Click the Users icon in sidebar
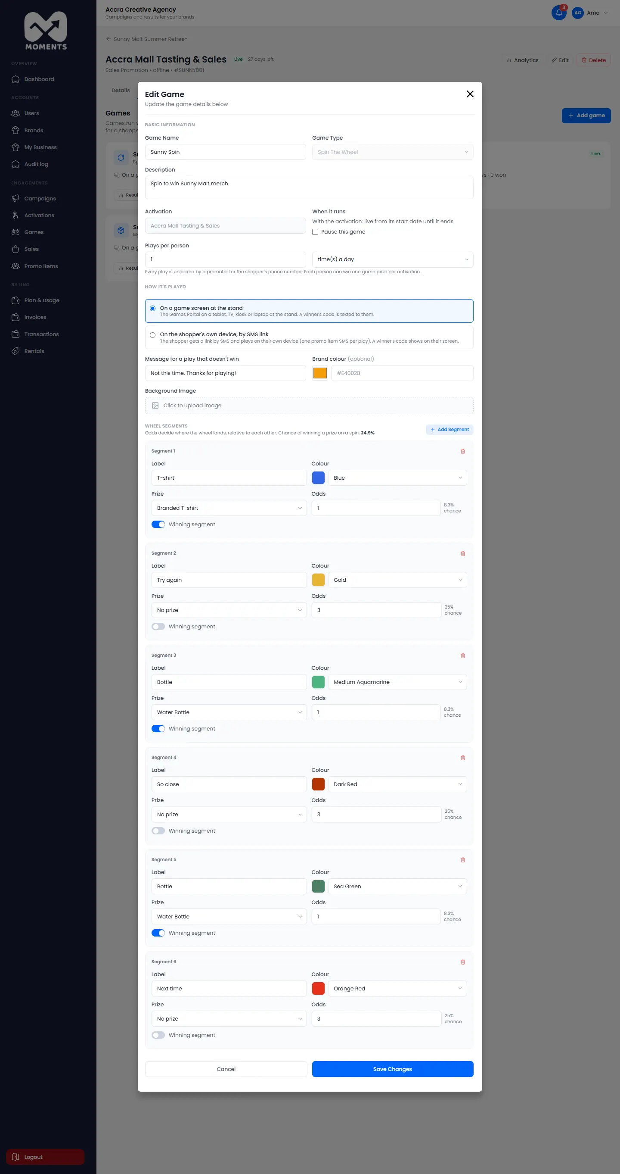The width and height of the screenshot is (620, 1174). 15,113
